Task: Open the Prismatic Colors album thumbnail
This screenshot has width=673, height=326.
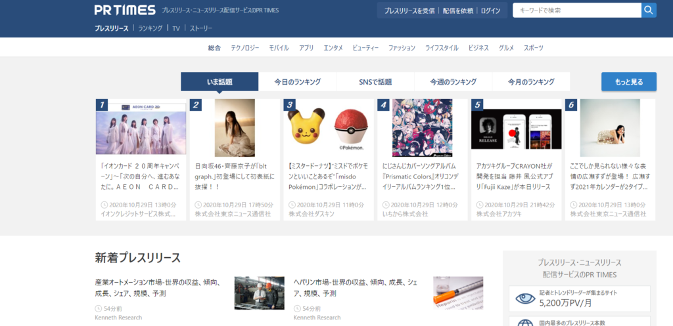Action: (x=423, y=128)
